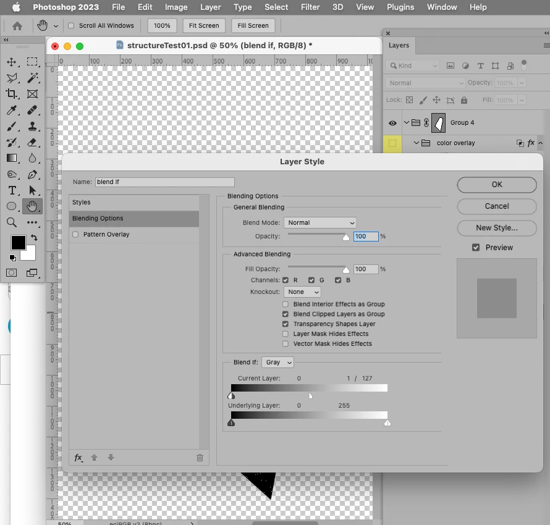Toggle Quick Mask mode
The image size is (550, 525).
click(x=11, y=272)
